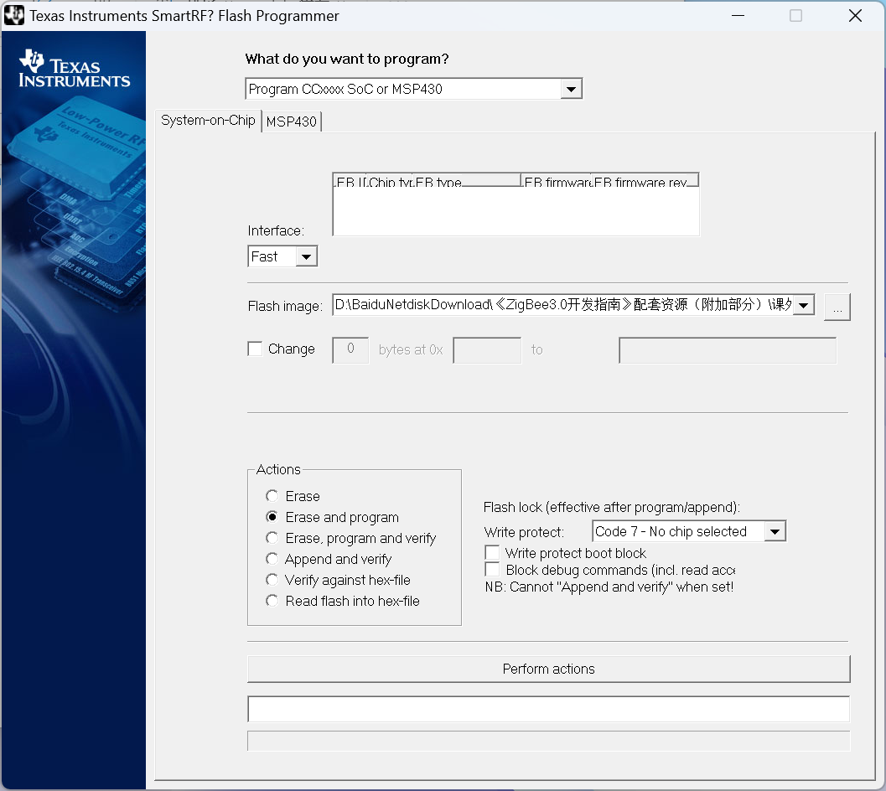
Task: Select Read flash into hex-file option
Action: (272, 601)
